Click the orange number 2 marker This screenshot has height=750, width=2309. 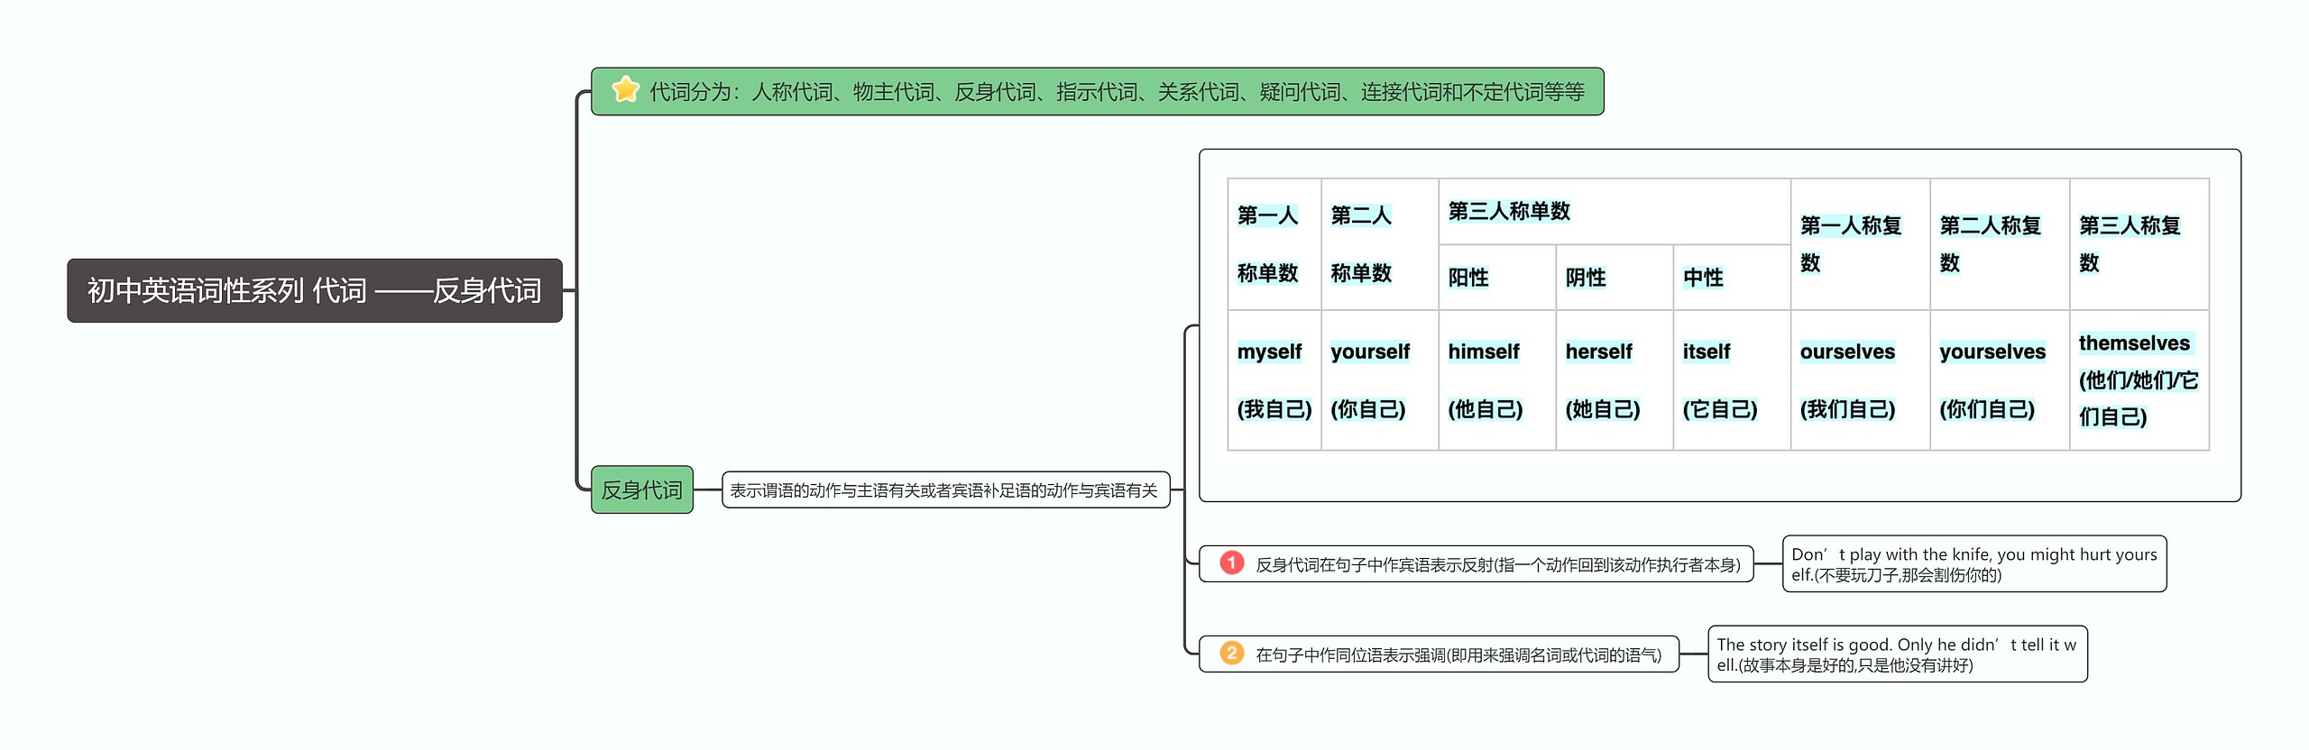point(1231,654)
